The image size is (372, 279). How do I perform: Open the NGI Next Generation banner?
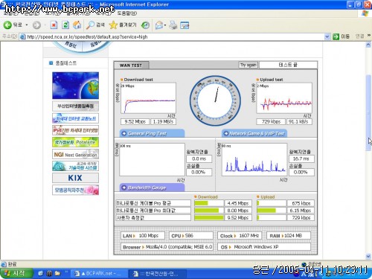click(x=75, y=154)
